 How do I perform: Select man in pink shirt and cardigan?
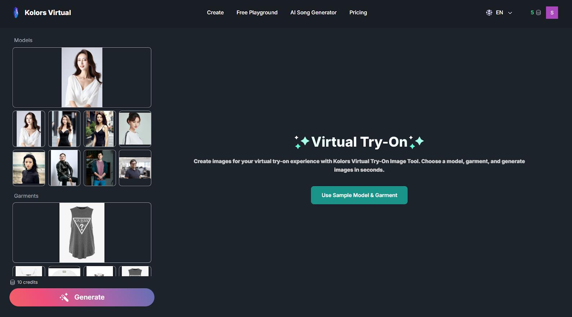point(100,168)
